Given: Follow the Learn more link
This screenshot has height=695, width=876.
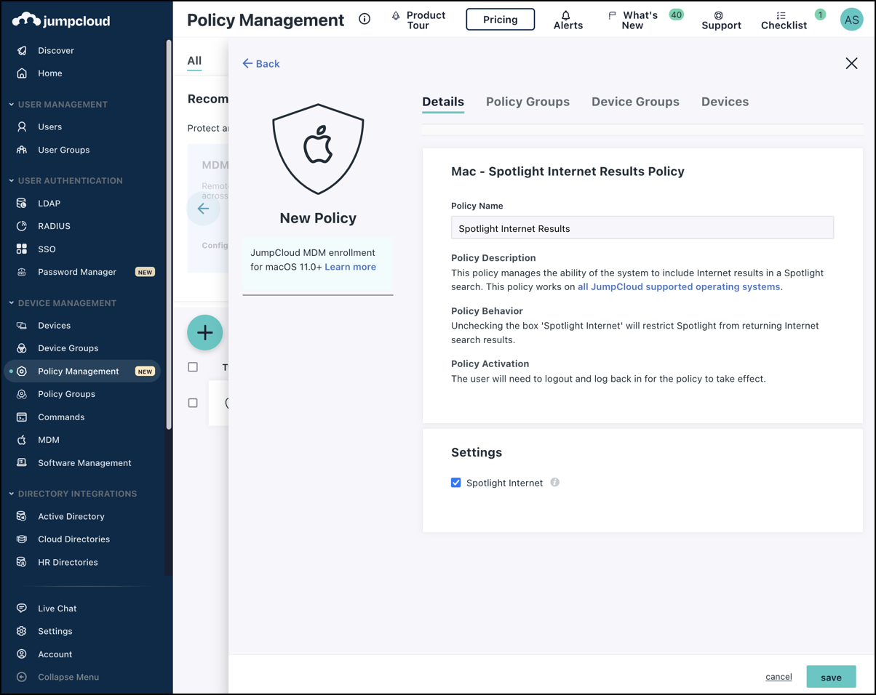Looking at the screenshot, I should [350, 267].
